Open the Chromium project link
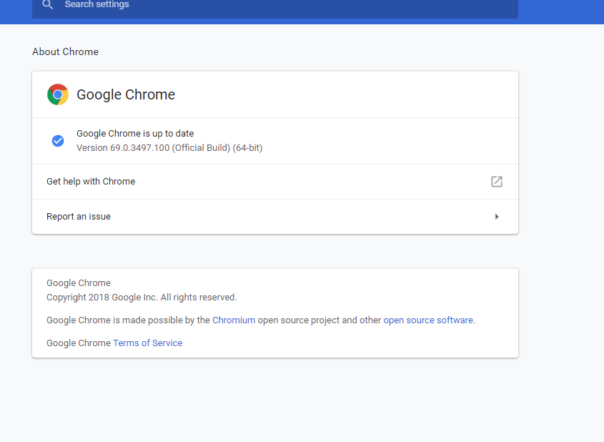 (x=234, y=320)
